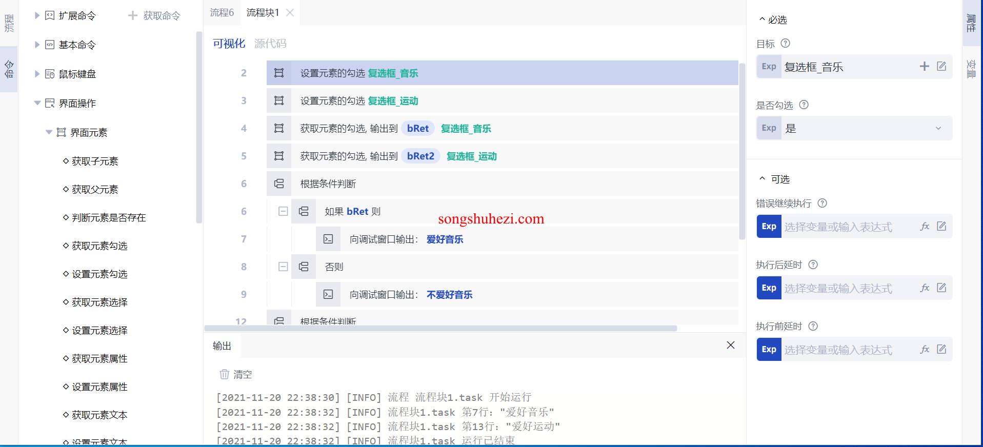Screen dimensions: 983x447
Task: Click 爱好音乐 output text on line 7
Action: [445, 239]
